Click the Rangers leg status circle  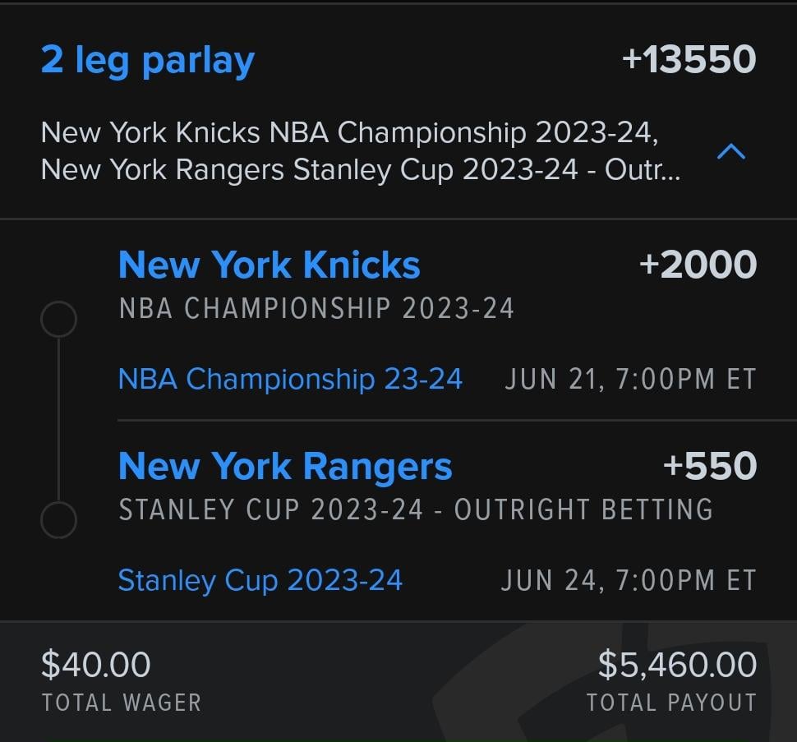58,519
